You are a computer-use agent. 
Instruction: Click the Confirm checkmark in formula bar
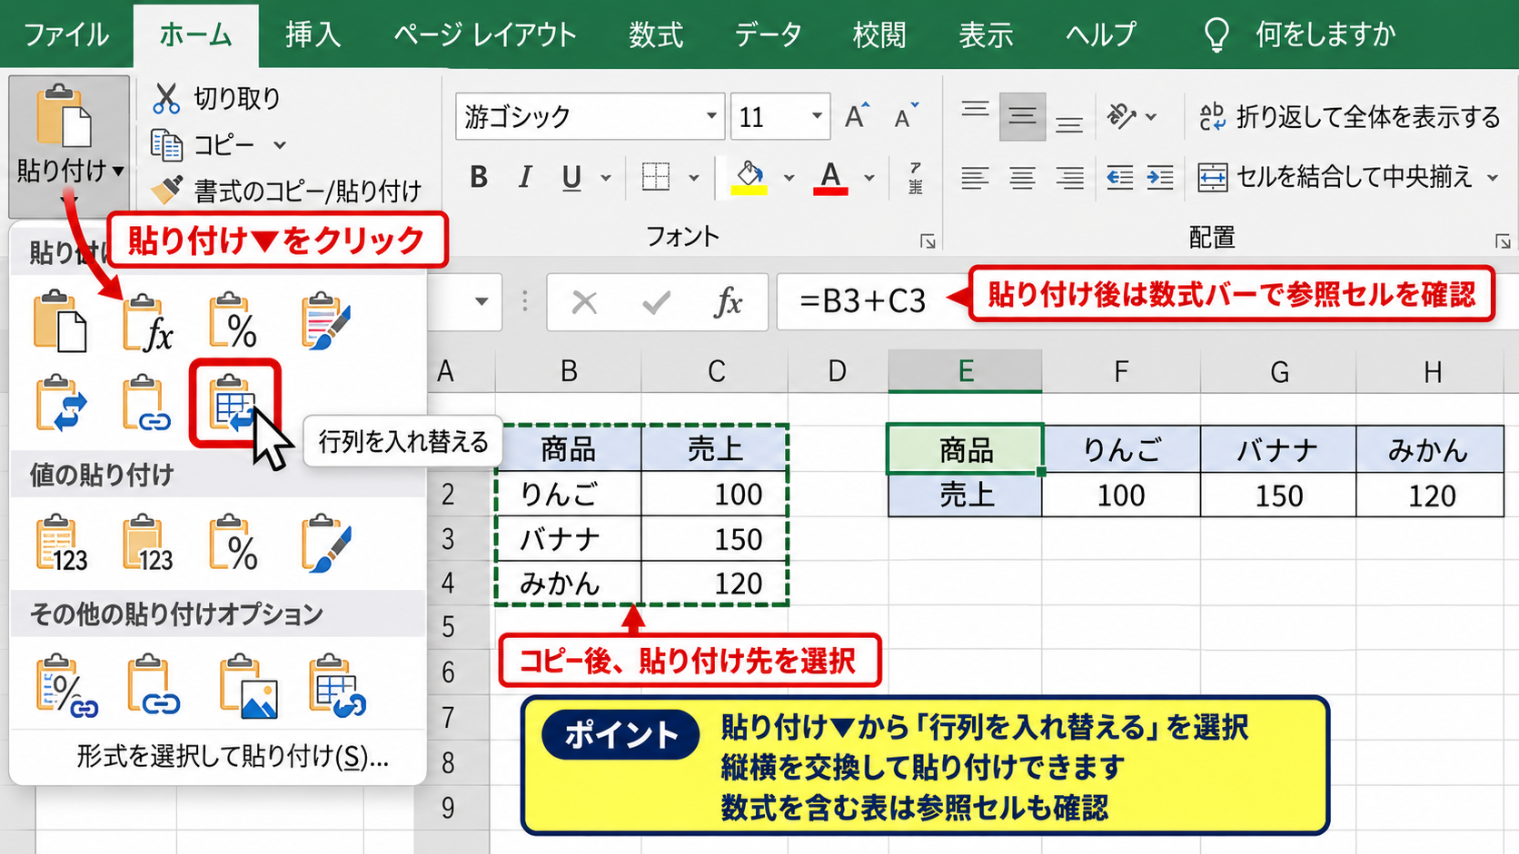coord(656,301)
